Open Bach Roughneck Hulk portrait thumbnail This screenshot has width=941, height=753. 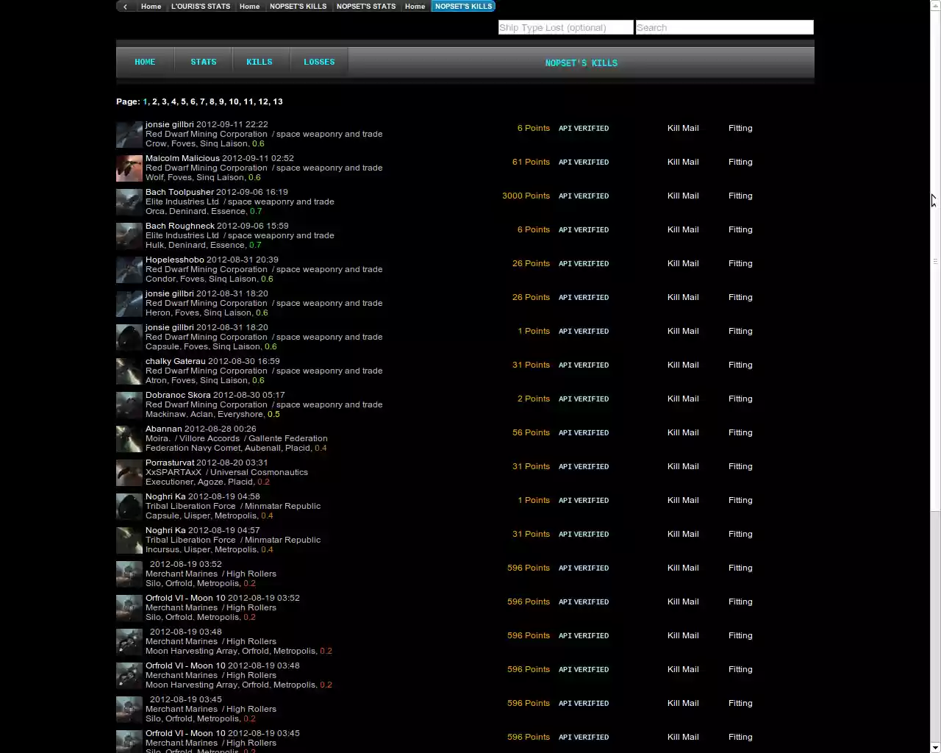pos(129,236)
